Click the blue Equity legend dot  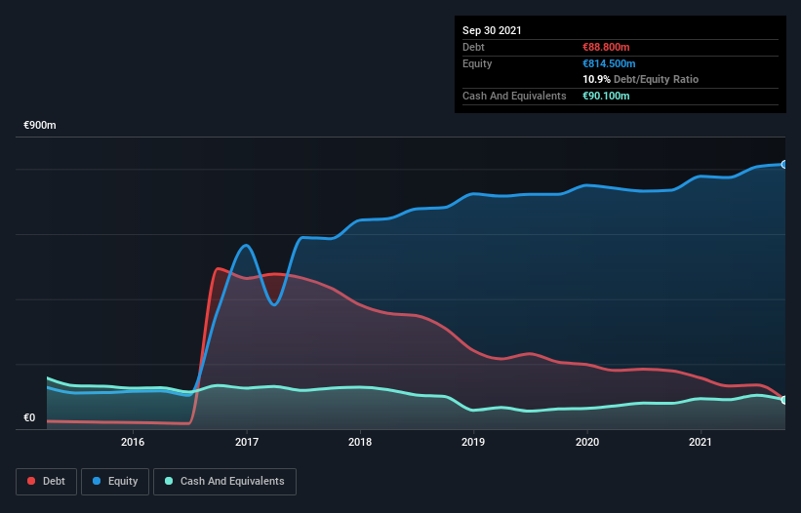[x=97, y=481]
